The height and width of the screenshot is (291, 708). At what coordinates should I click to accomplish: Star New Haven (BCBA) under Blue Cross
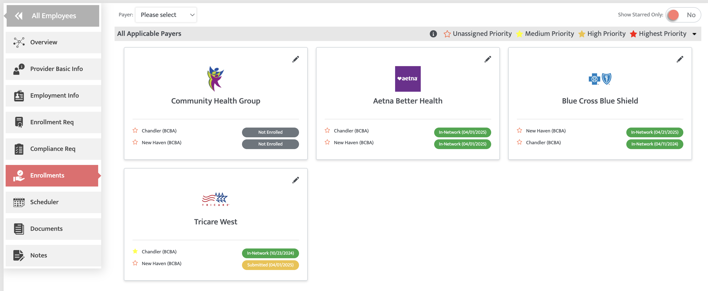tap(519, 130)
